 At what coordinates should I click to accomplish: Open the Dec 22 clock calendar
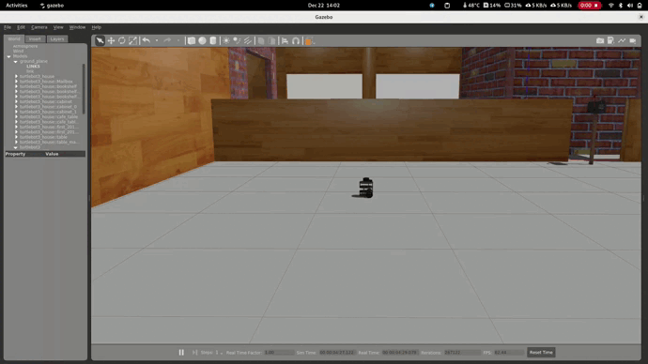pyautogui.click(x=324, y=6)
